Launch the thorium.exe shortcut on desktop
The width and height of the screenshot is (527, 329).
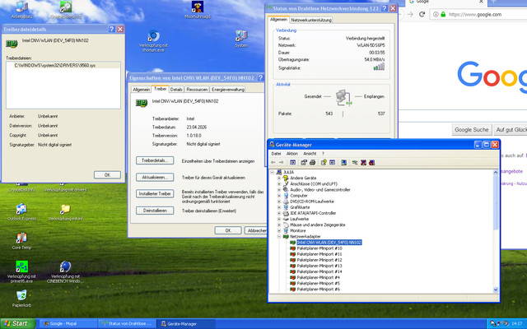point(153,40)
